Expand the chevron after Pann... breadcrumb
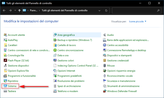164x98 pixels. pos(39,11)
